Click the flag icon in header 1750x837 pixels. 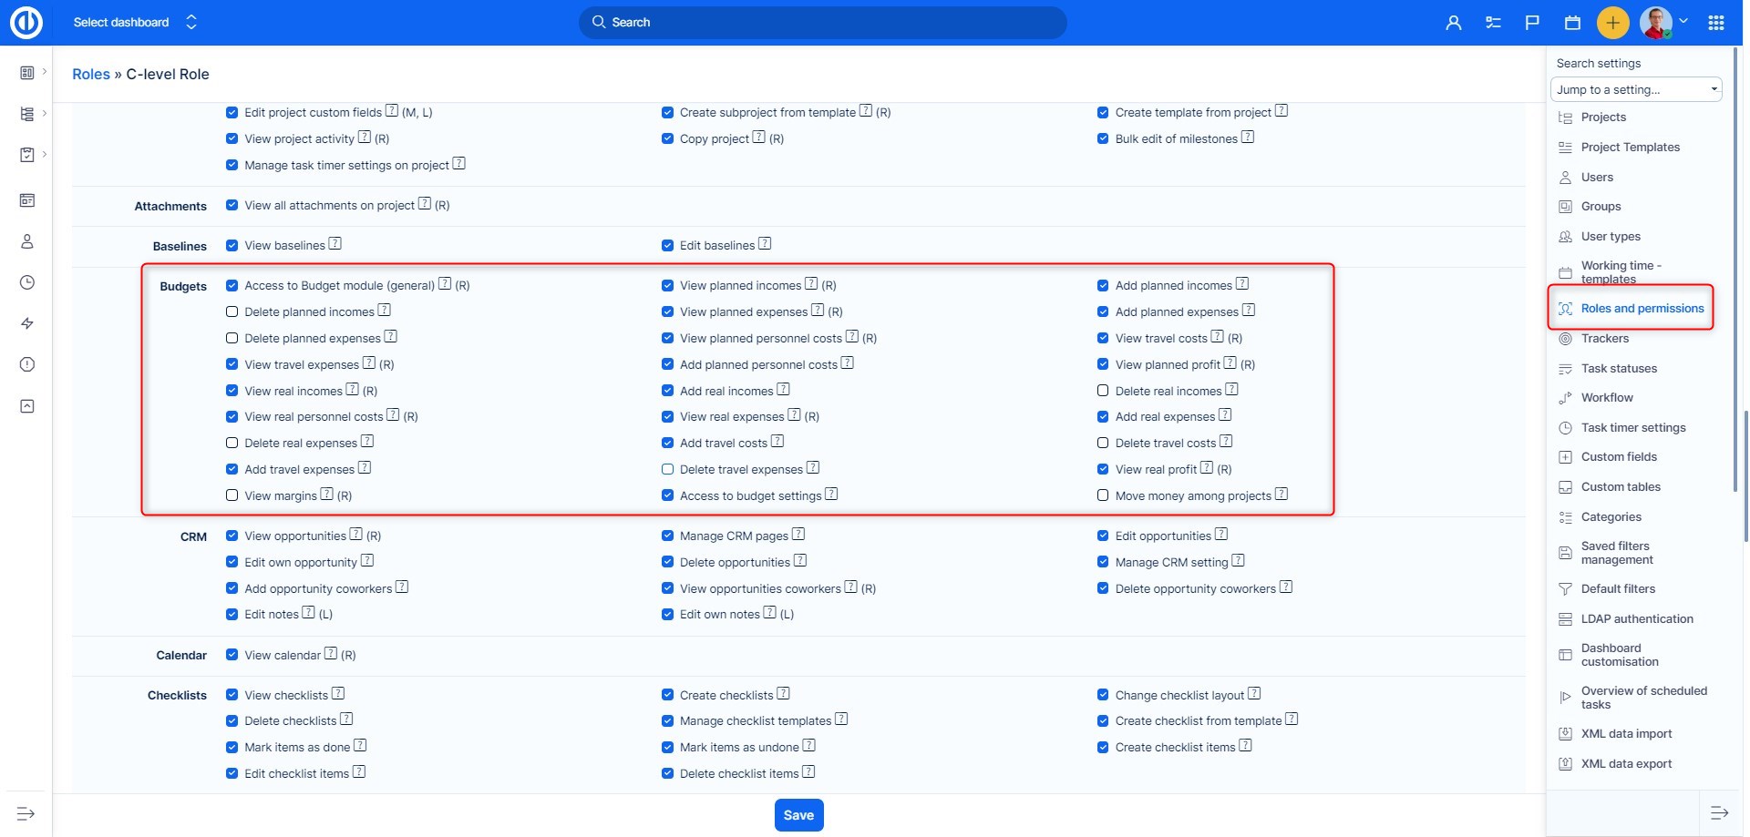tap(1532, 23)
